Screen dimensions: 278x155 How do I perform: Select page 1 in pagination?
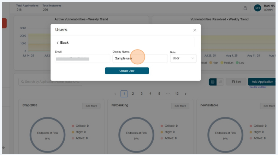pyautogui.click(x=124, y=93)
